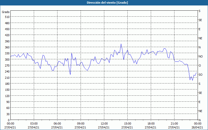Screen dimensions: 208x130
Task: Click the 330 degree axis label
Action: [7, 53]
